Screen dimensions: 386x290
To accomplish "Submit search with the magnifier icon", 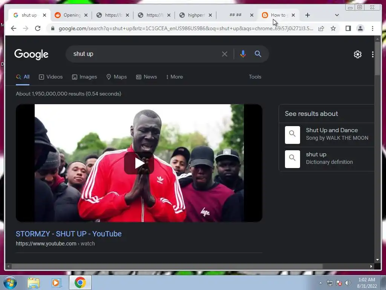I will coord(258,54).
